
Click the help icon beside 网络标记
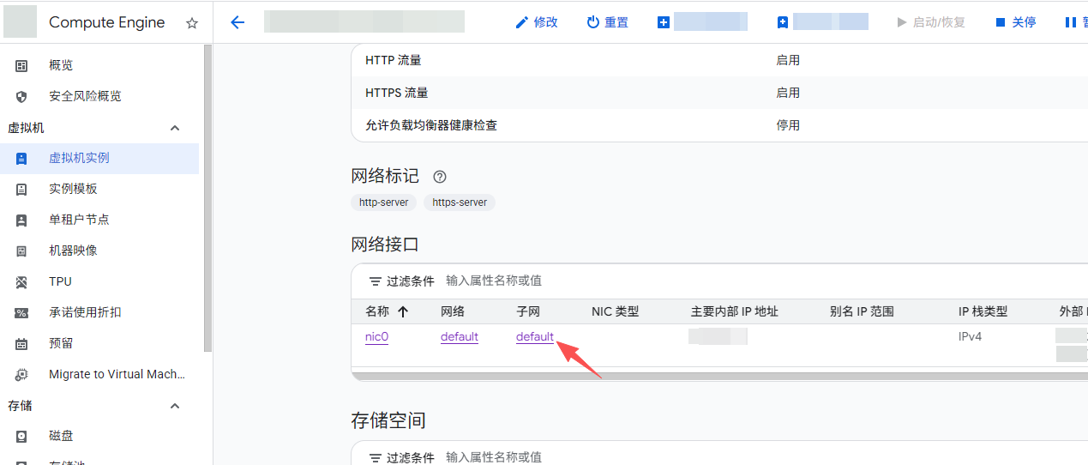pos(440,177)
